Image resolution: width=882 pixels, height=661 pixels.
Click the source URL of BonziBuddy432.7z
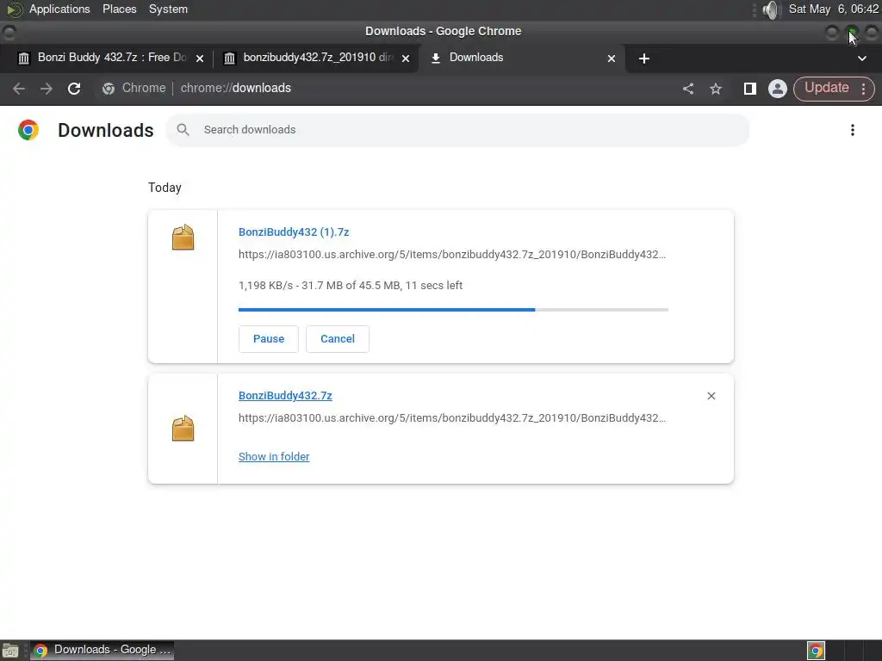point(451,417)
